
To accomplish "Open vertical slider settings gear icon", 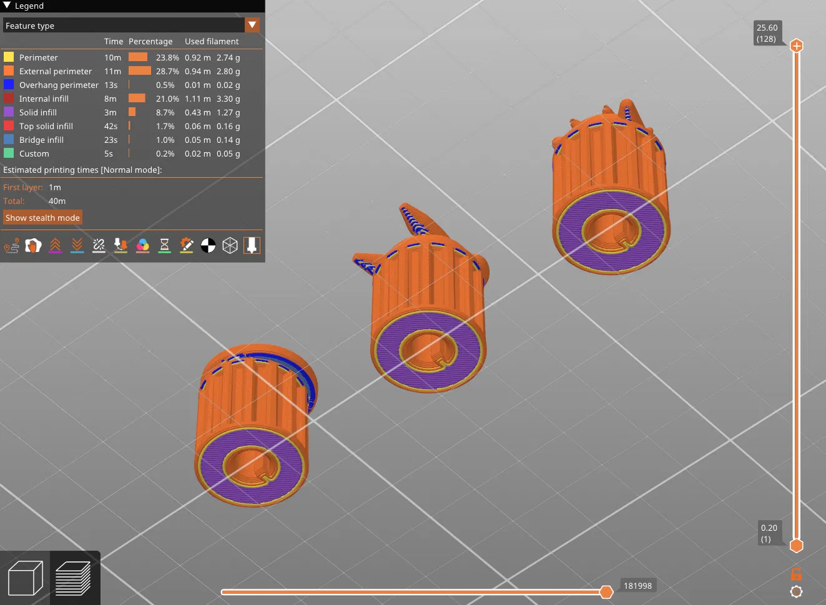I will [796, 592].
